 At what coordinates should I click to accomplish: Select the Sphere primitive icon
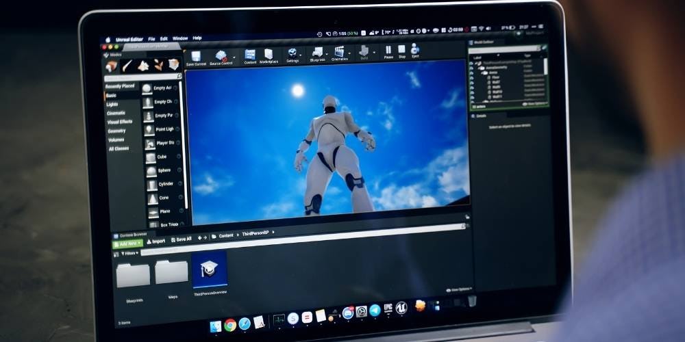(151, 172)
